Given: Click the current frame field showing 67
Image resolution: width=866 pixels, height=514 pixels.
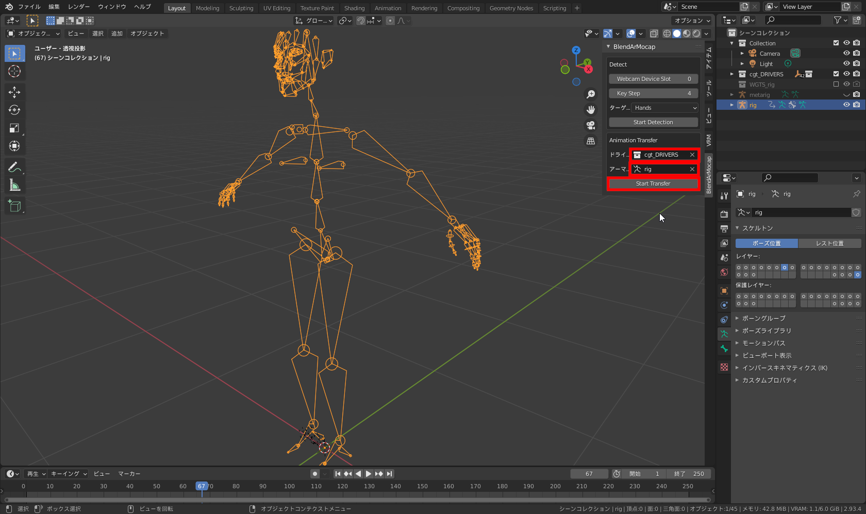Looking at the screenshot, I should click(589, 473).
